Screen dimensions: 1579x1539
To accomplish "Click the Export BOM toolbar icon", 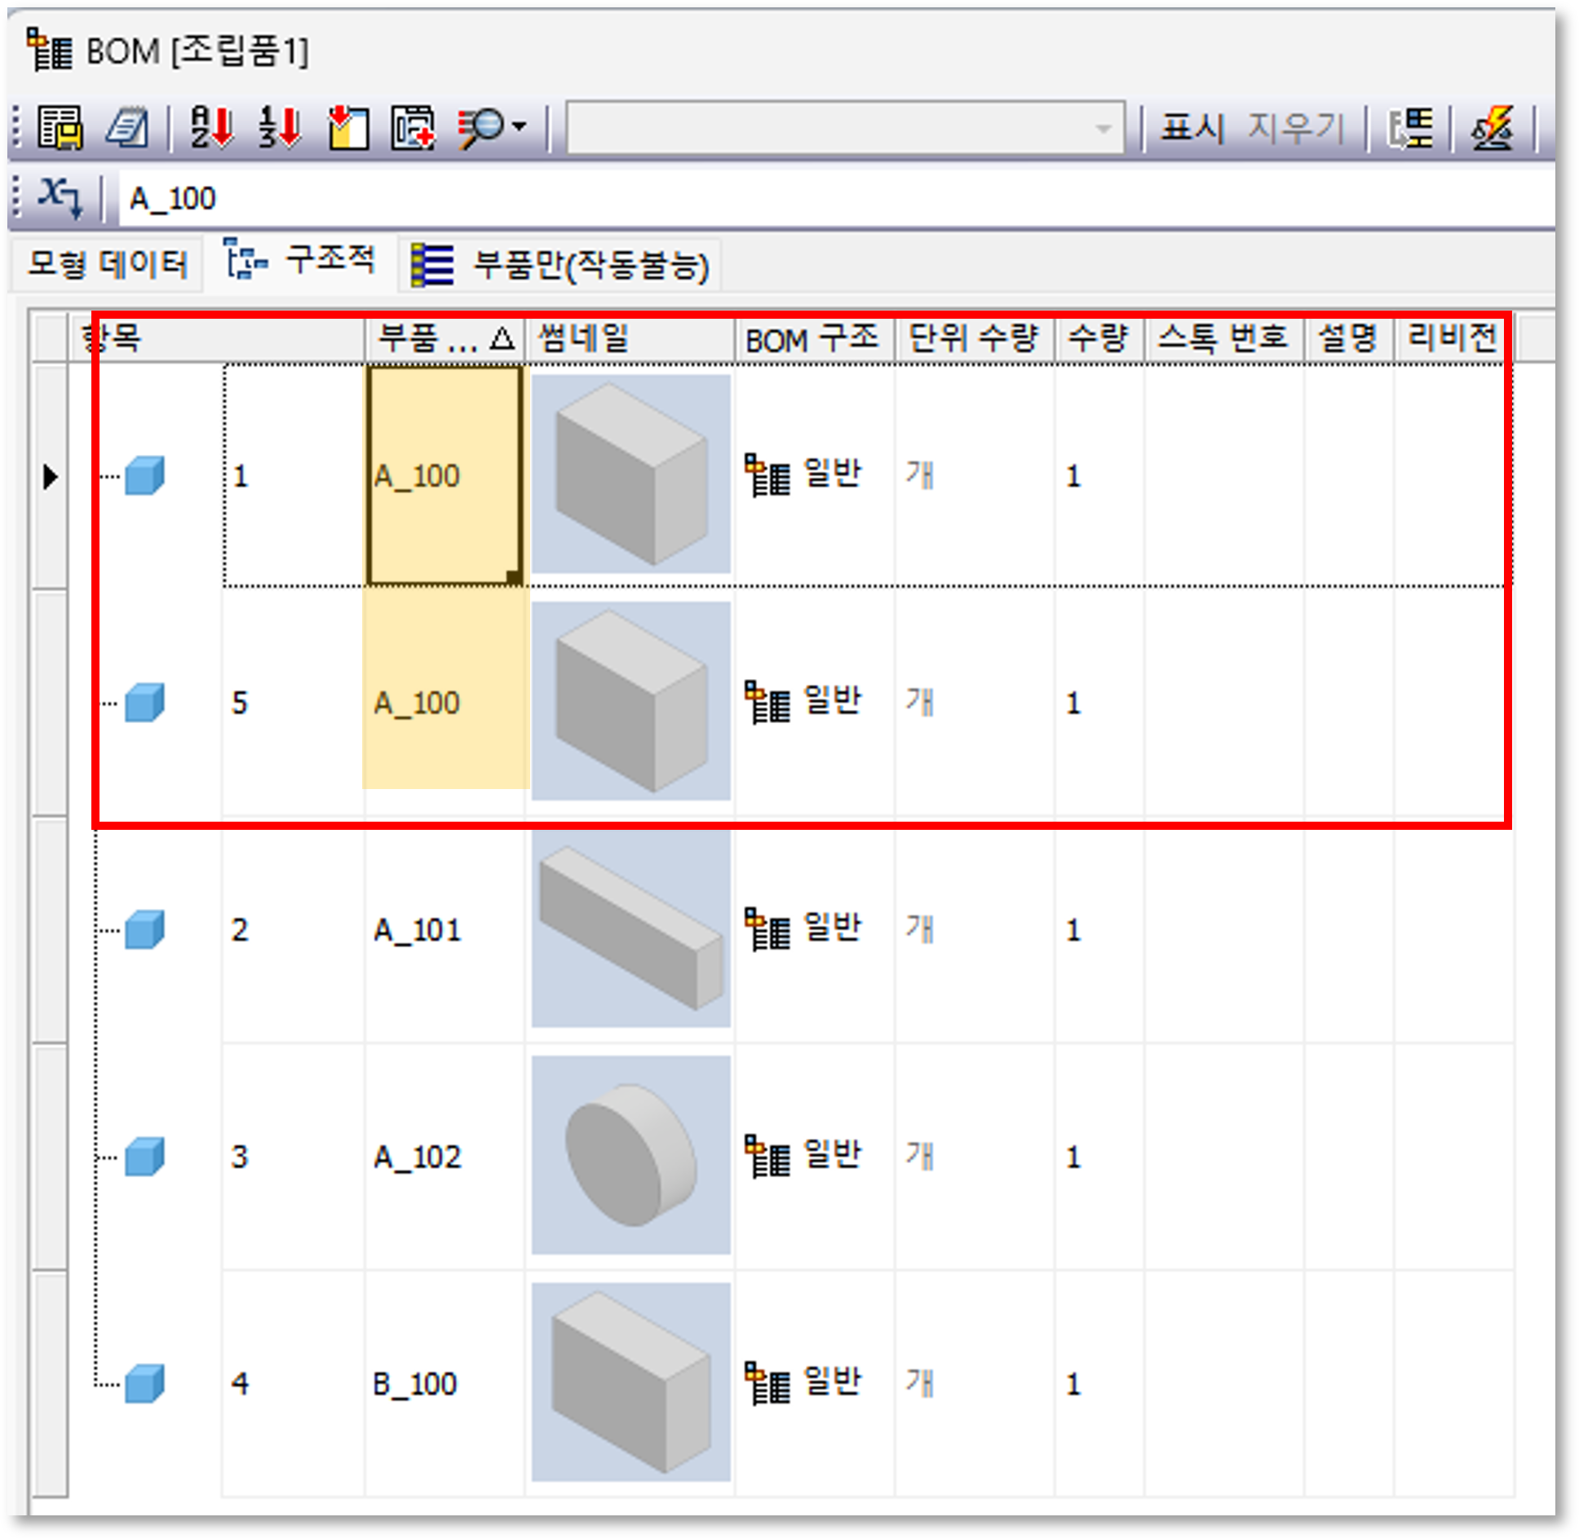I will point(59,127).
